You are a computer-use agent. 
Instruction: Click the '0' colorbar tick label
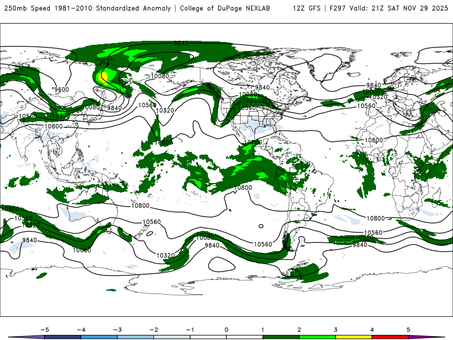coord(226,330)
